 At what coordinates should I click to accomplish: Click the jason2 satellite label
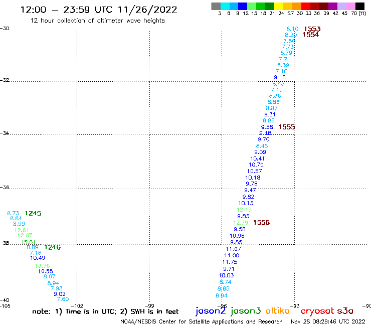(x=211, y=311)
